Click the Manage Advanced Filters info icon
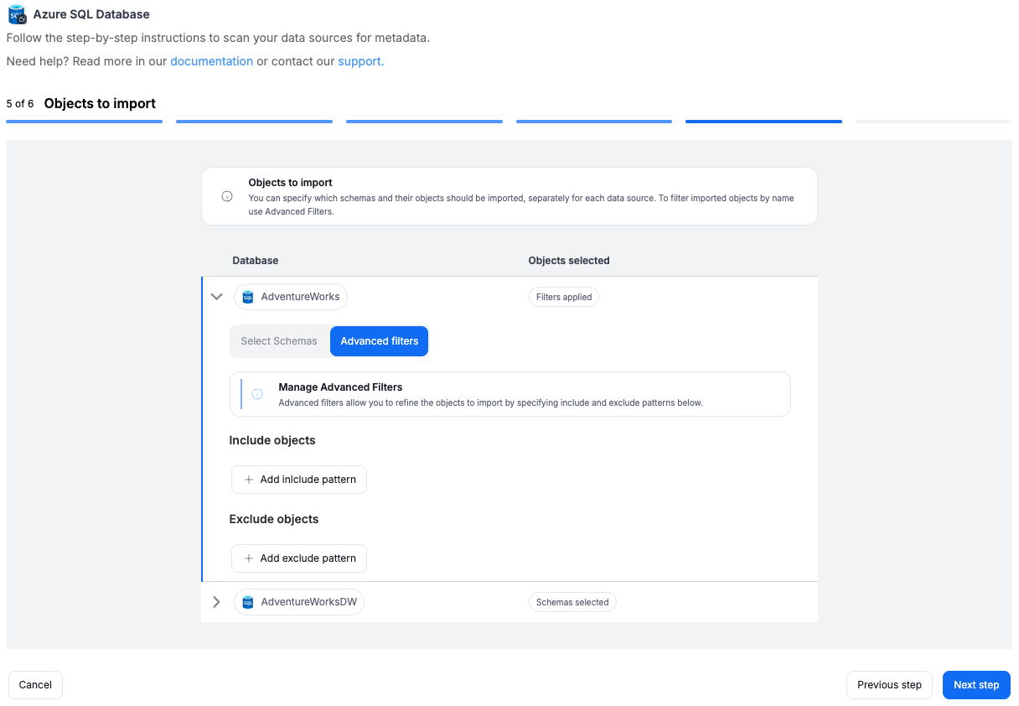This screenshot has width=1019, height=706. (x=257, y=394)
